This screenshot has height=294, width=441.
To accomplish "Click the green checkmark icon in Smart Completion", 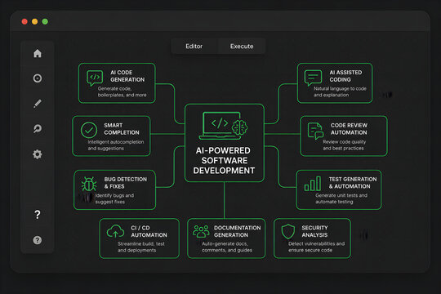I will click(89, 130).
